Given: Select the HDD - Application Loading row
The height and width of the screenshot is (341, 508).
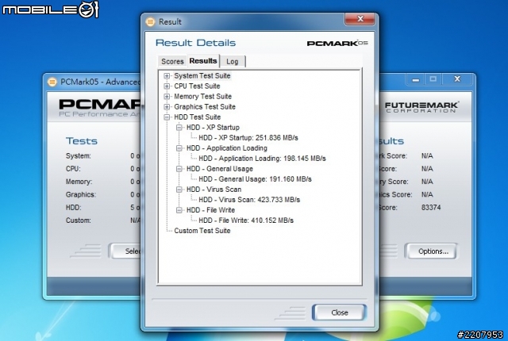Looking at the screenshot, I should click(227, 148).
